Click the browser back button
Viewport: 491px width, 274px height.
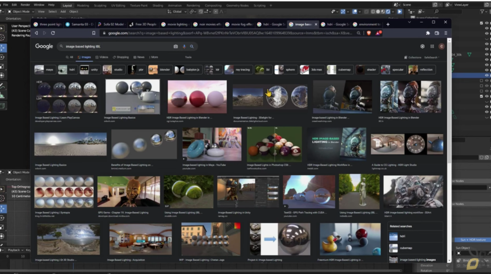click(36, 33)
